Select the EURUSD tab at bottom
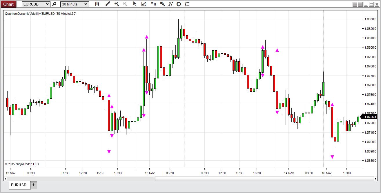 (x=20, y=185)
